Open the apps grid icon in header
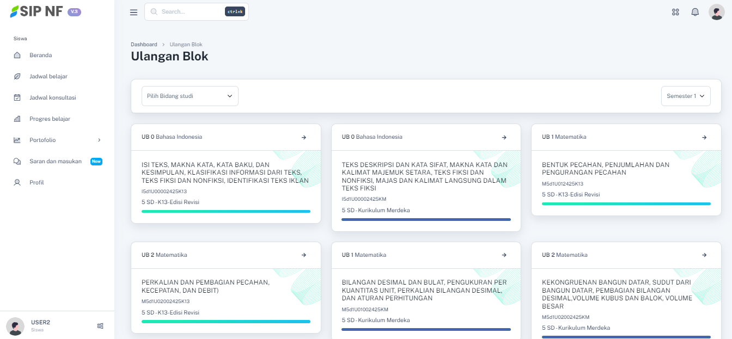Image resolution: width=732 pixels, height=339 pixels. pyautogui.click(x=675, y=12)
